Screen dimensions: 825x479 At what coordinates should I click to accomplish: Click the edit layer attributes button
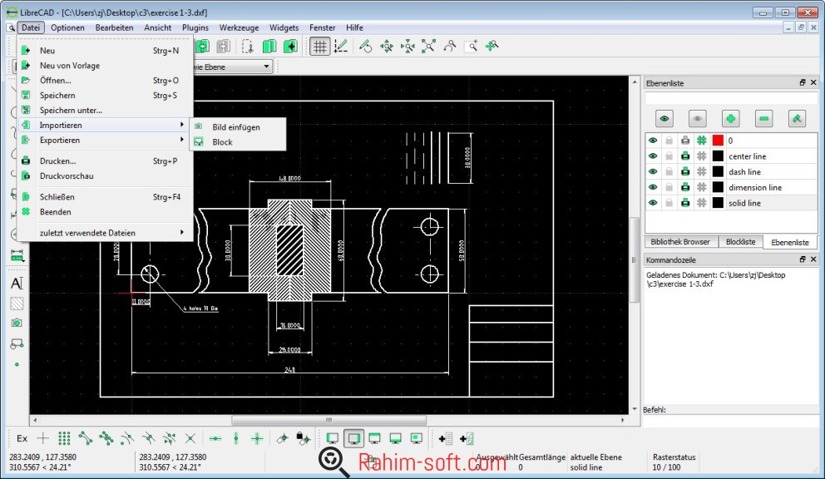(797, 119)
